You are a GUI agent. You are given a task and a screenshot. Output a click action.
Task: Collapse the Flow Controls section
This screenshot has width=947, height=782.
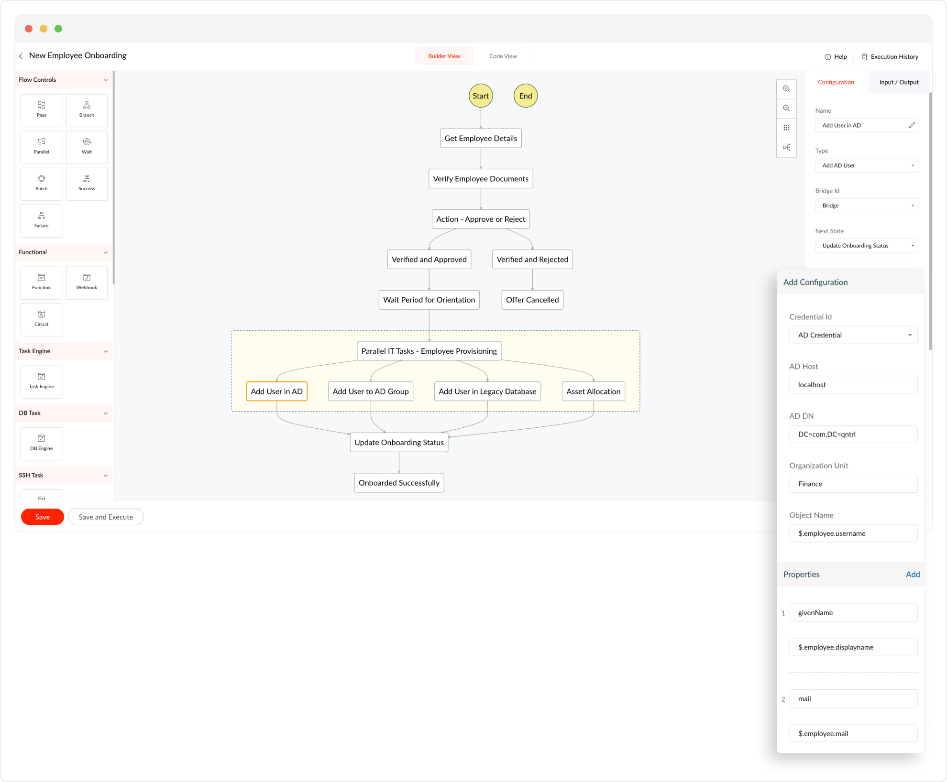tap(105, 80)
